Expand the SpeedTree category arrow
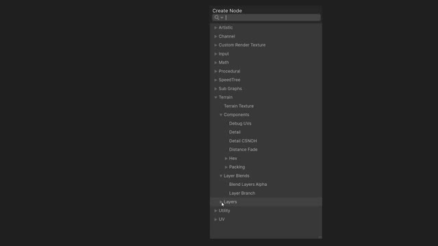Image resolution: width=438 pixels, height=246 pixels. tap(216, 80)
